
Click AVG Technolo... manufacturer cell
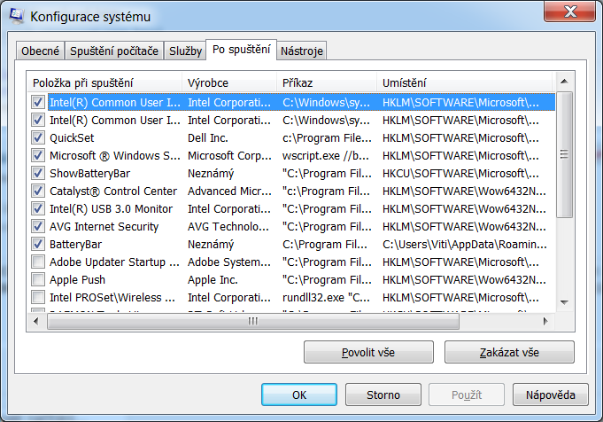pyautogui.click(x=228, y=226)
